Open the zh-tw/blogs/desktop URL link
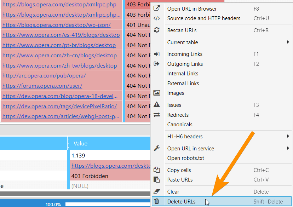Screen dimensions: 293x207 pyautogui.click(x=59, y=65)
